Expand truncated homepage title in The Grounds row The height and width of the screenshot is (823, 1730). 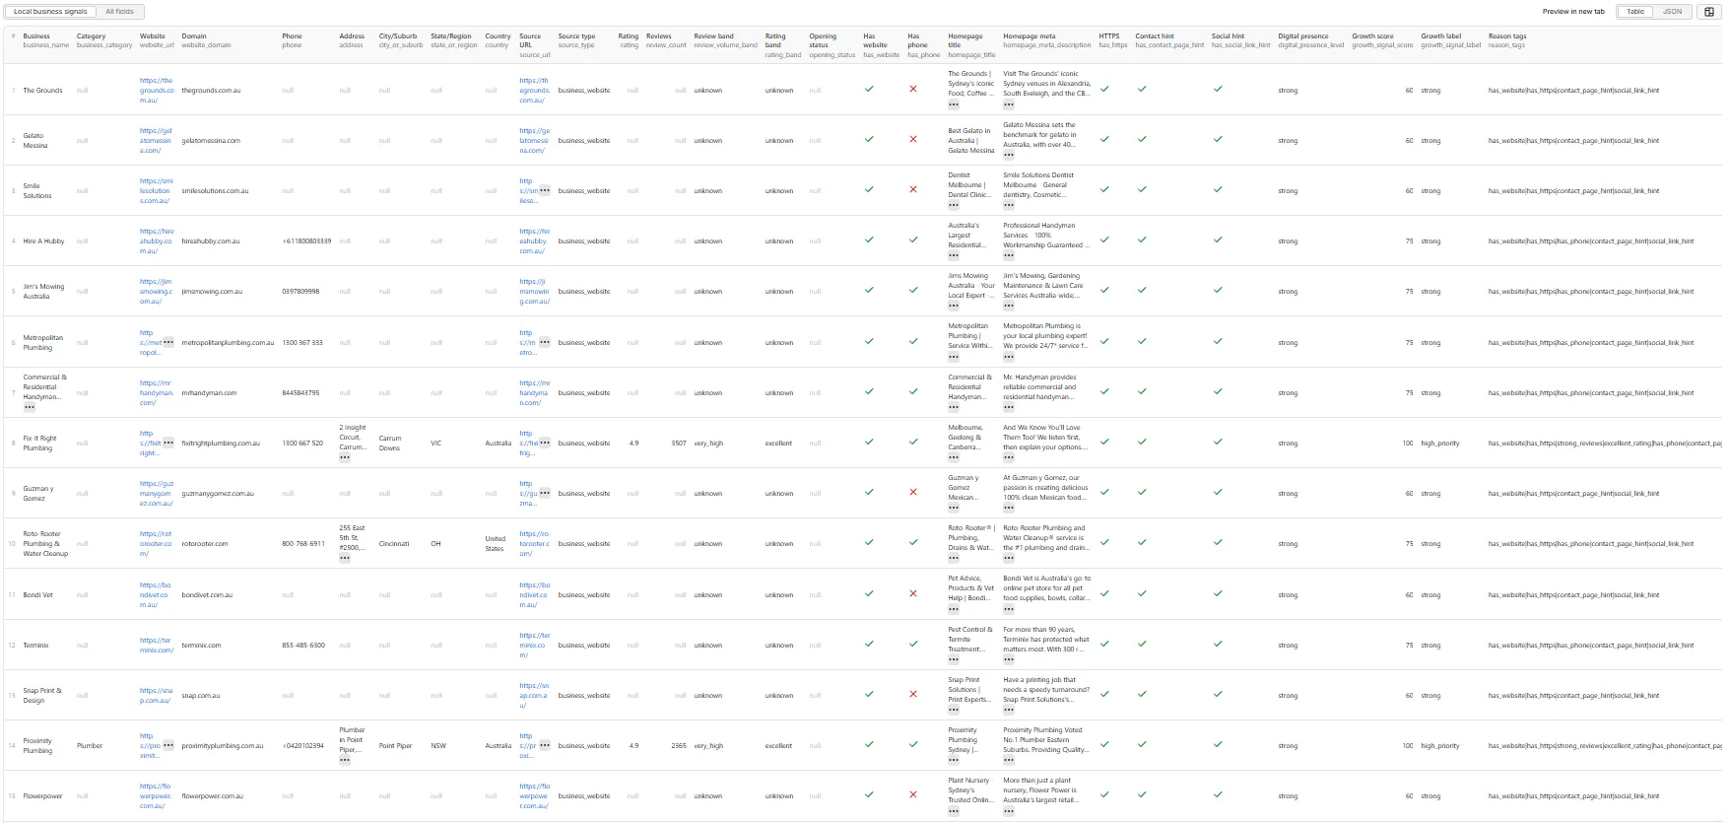954,103
